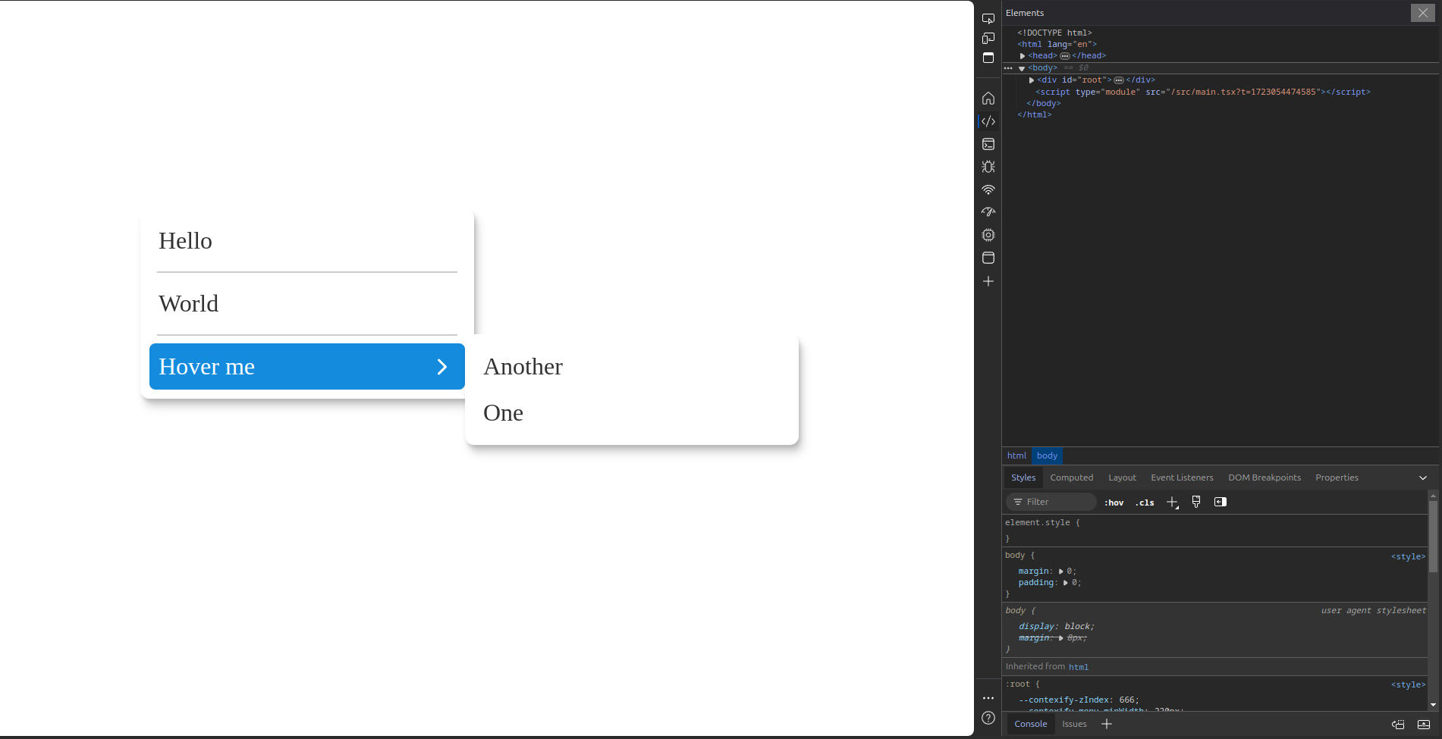Show more style tabs chevron
Viewport: 1442px width, 739px height.
pos(1422,478)
